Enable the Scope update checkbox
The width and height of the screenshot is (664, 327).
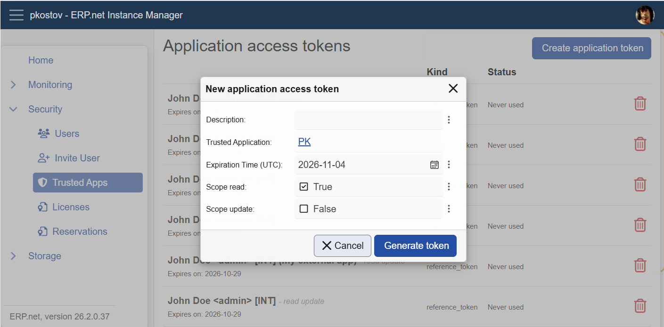tap(303, 209)
